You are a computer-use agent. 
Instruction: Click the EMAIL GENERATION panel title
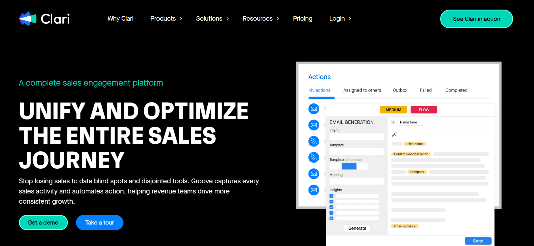tap(351, 122)
